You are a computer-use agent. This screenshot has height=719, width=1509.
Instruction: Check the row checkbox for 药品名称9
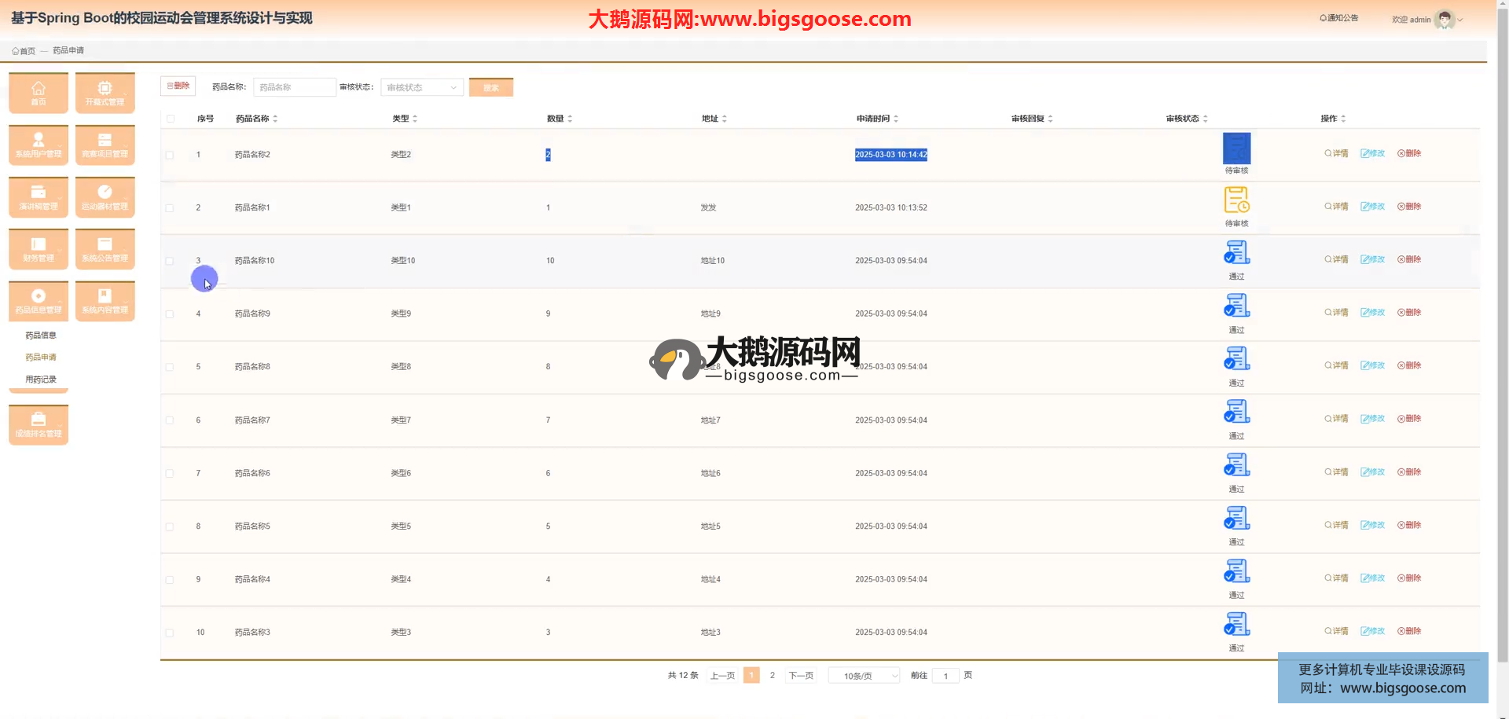tap(170, 314)
